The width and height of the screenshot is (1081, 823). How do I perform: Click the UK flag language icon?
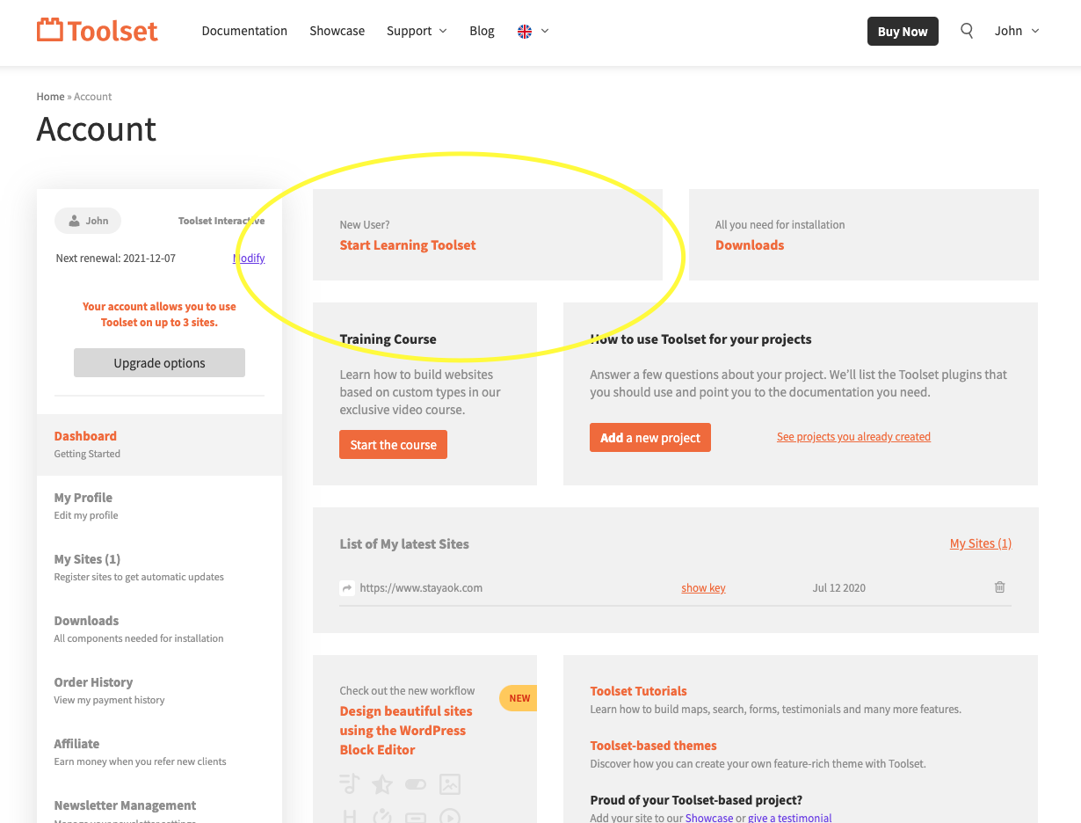click(x=525, y=31)
